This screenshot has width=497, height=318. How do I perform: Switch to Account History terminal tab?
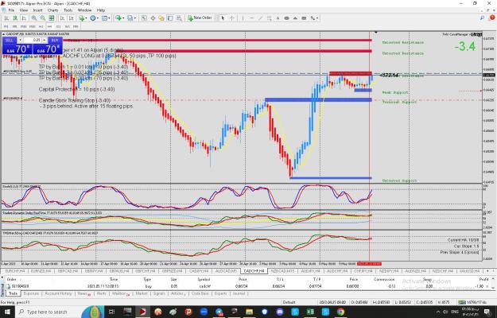pyautogui.click(x=58, y=293)
